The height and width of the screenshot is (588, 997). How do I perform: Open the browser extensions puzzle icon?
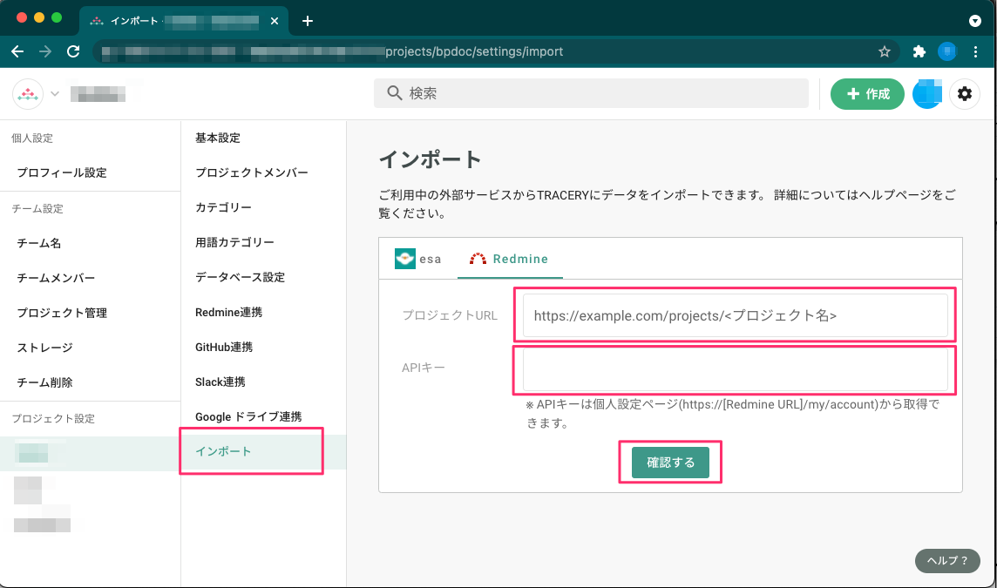(x=919, y=51)
